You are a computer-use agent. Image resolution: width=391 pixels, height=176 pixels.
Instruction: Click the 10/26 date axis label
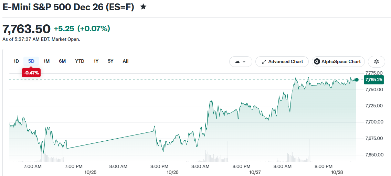172,172
